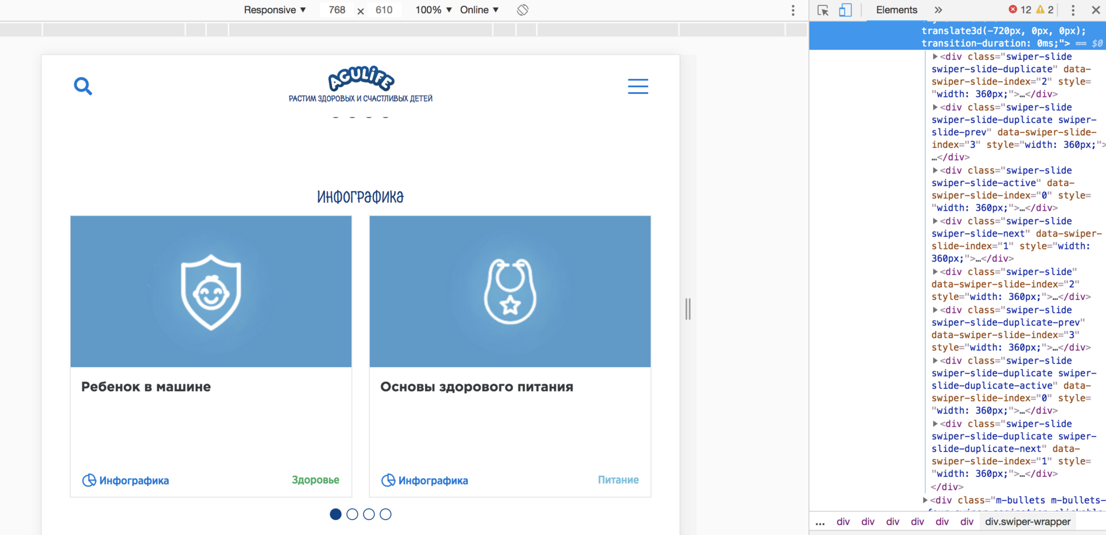Grab the viewport resize handle
1106x535 pixels.
(688, 309)
